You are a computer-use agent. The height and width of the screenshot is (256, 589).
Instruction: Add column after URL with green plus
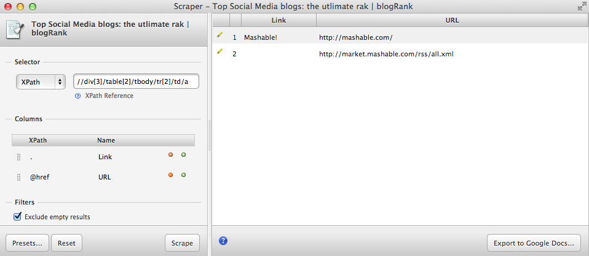tap(183, 175)
